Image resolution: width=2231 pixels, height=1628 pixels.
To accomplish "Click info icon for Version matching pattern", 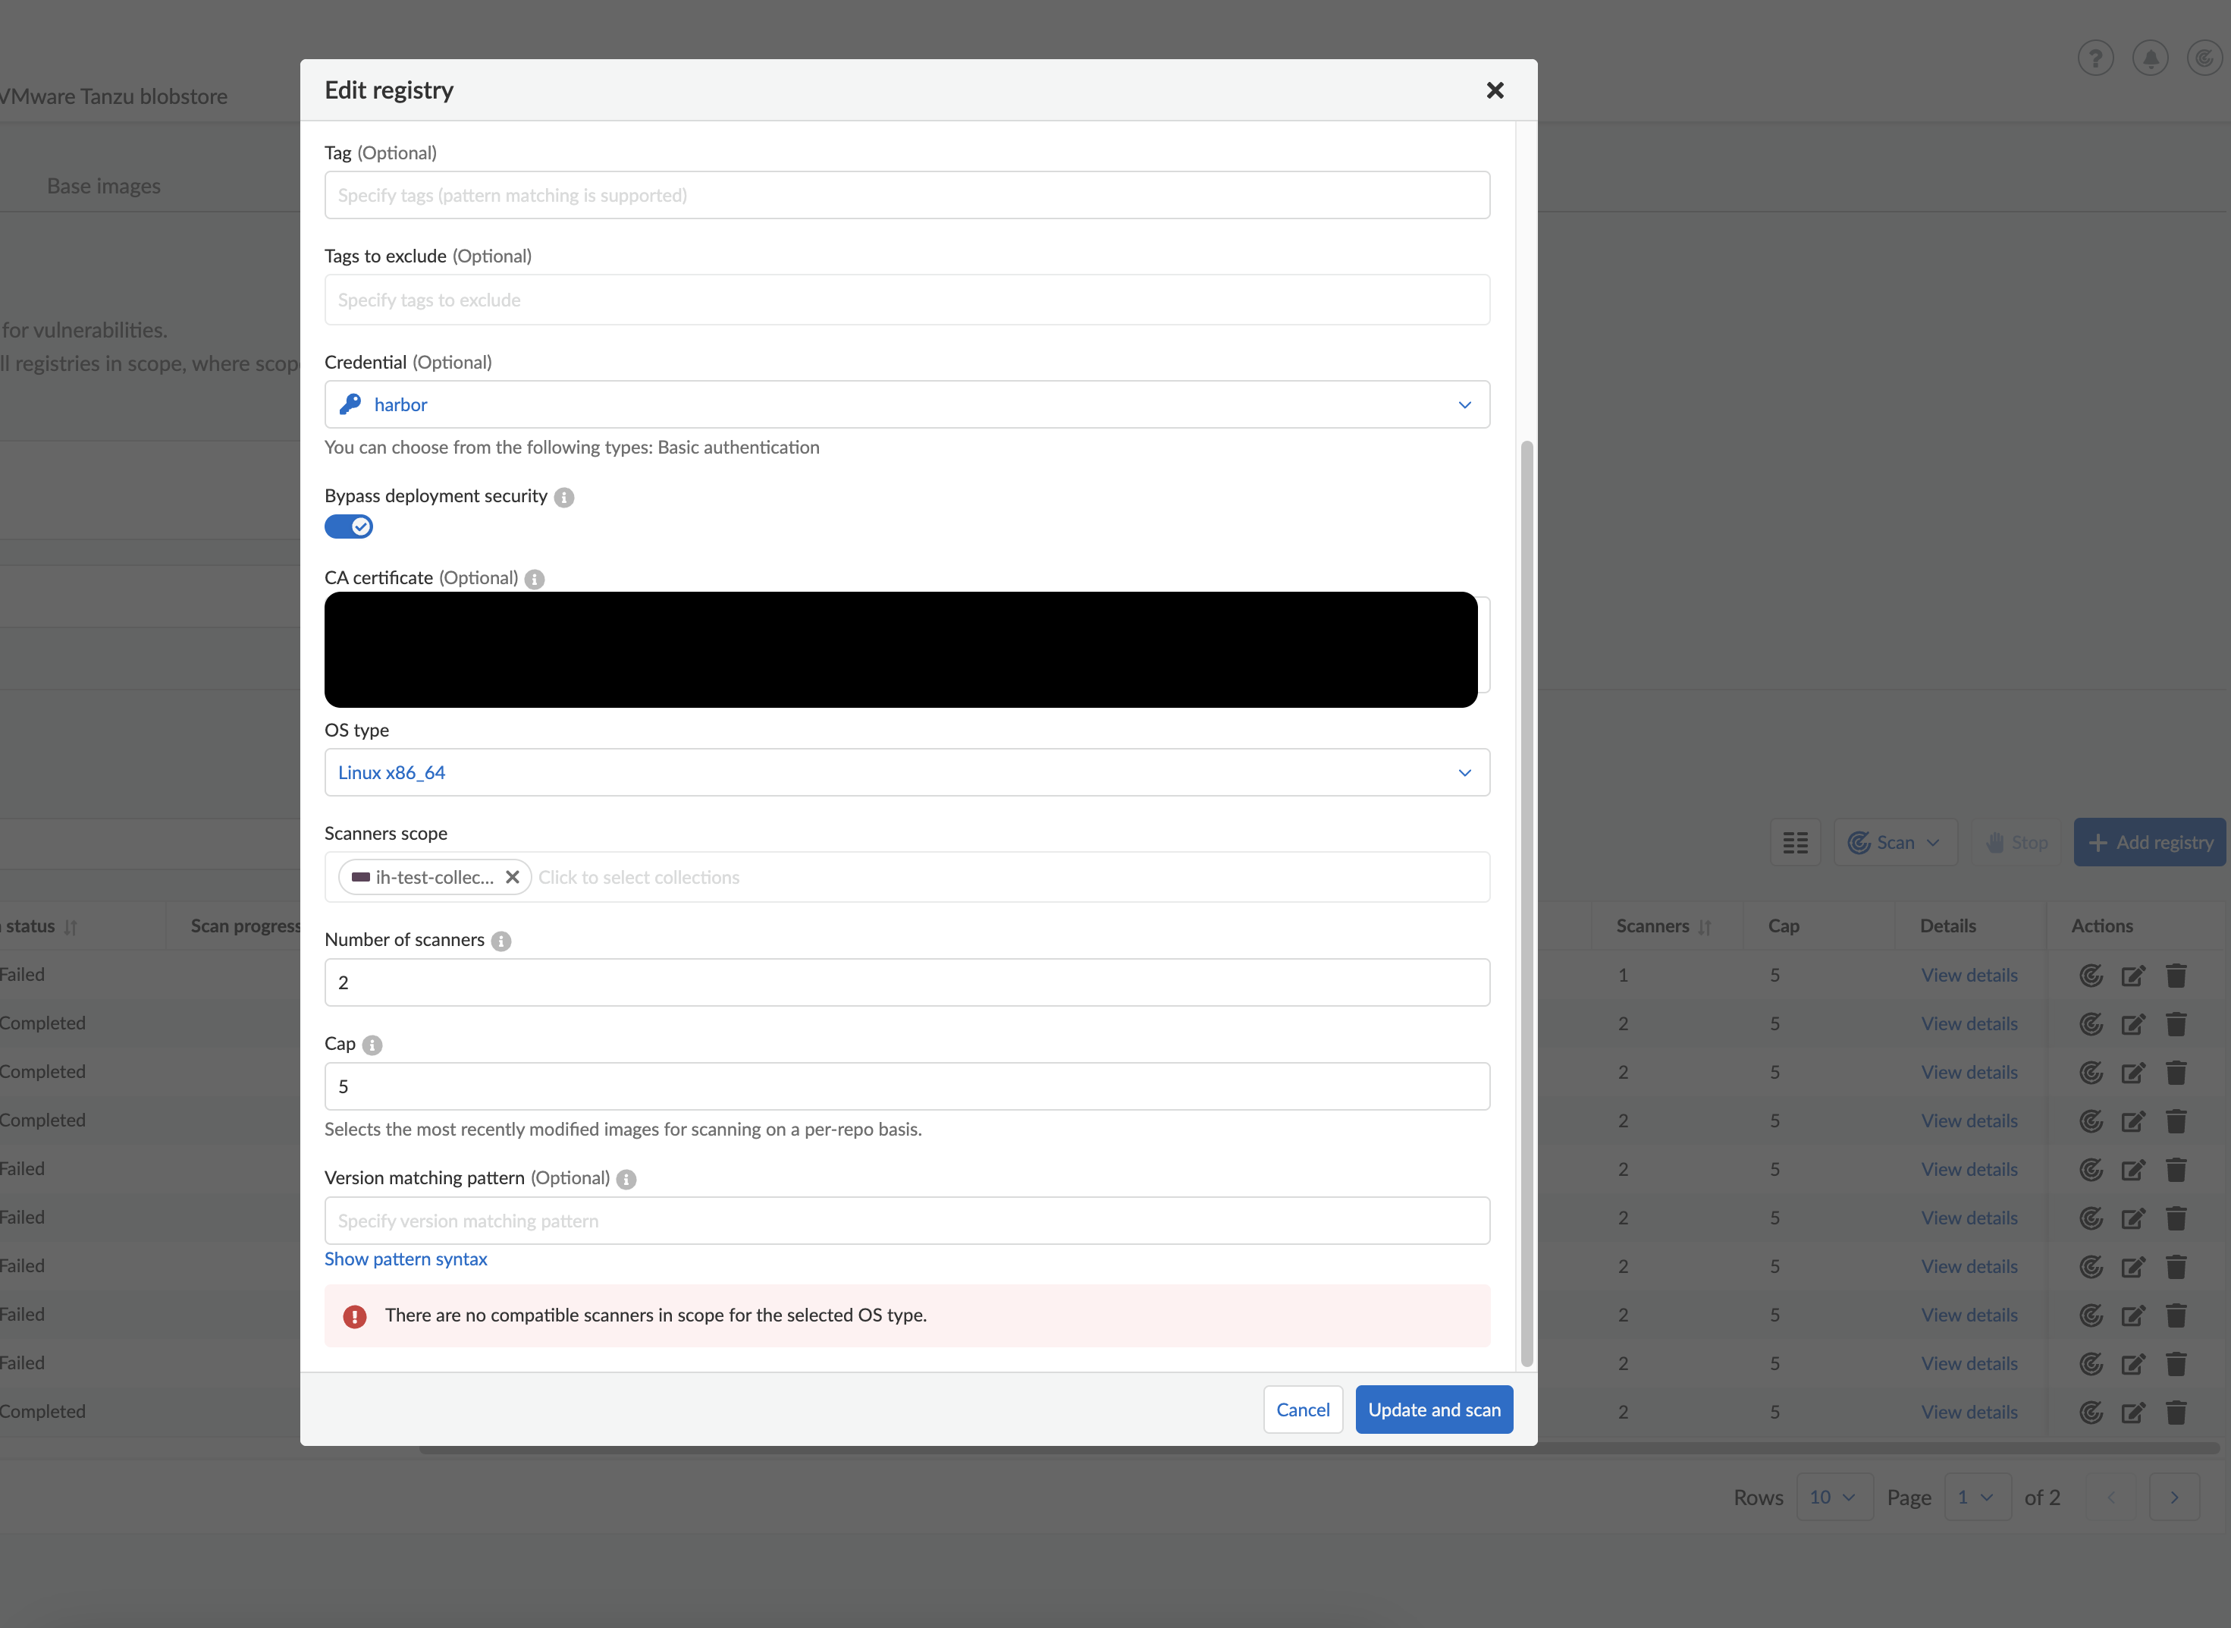I will 626,1180.
